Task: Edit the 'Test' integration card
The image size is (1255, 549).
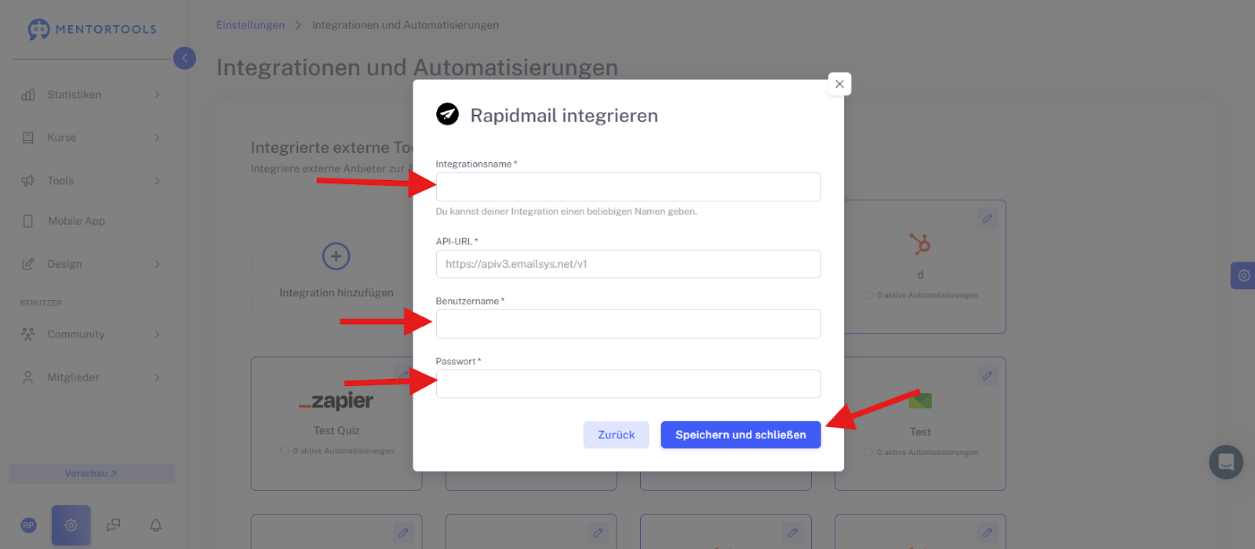Action: pyautogui.click(x=988, y=376)
